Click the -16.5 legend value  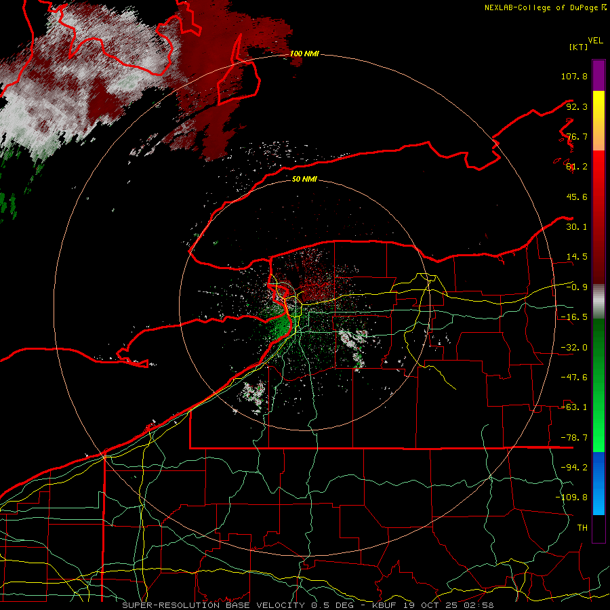[x=574, y=317]
